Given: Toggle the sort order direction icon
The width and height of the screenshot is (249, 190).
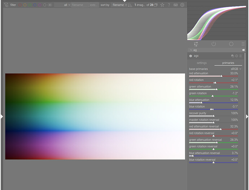Looking at the screenshot, I should [130, 5].
